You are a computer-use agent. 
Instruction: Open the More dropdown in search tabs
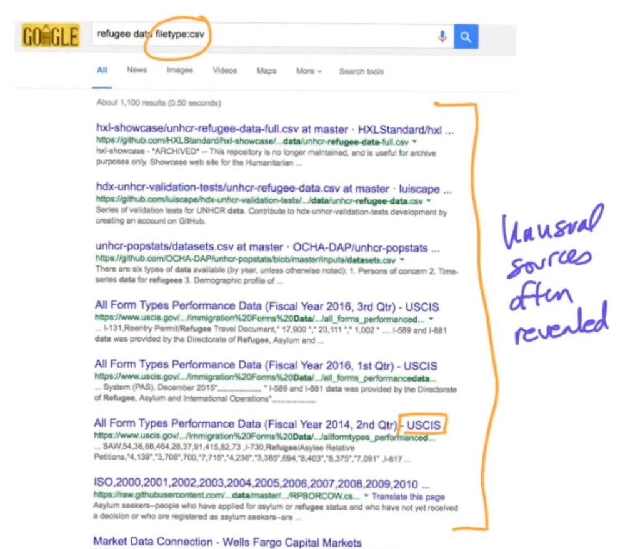coord(308,71)
